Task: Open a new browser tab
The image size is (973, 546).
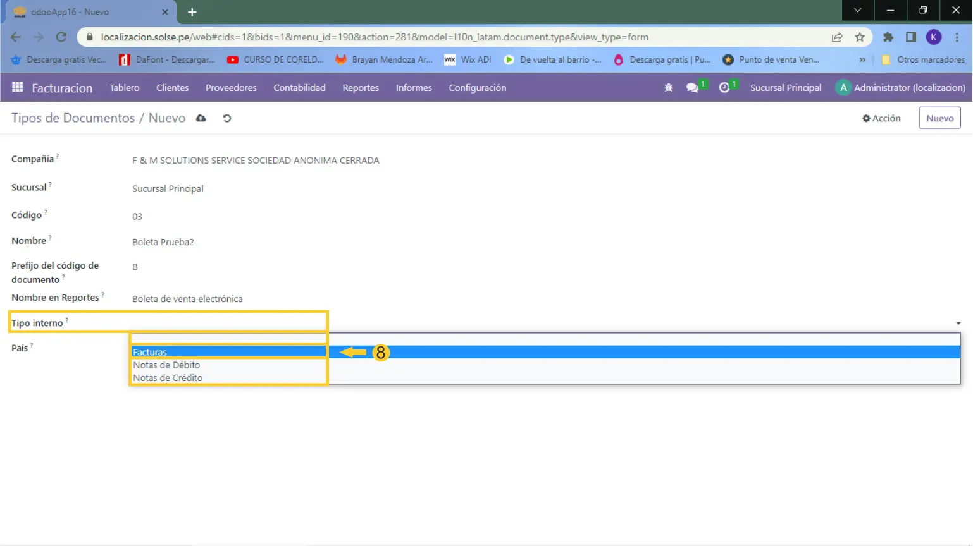Action: click(192, 12)
